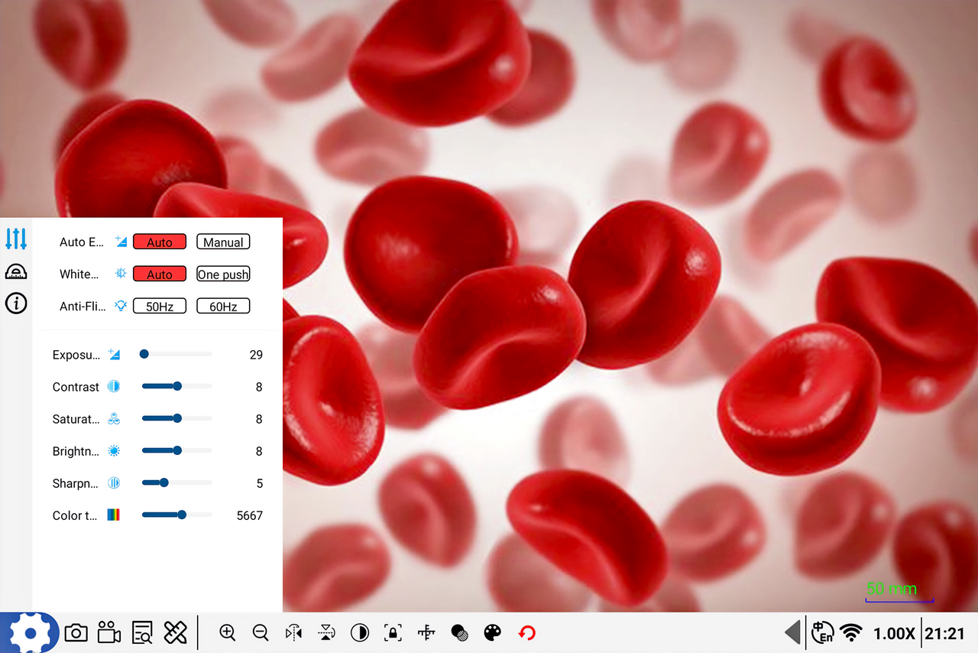The width and height of the screenshot is (978, 653).
Task: Enable 50Hz anti-flicker option
Action: pyautogui.click(x=160, y=307)
